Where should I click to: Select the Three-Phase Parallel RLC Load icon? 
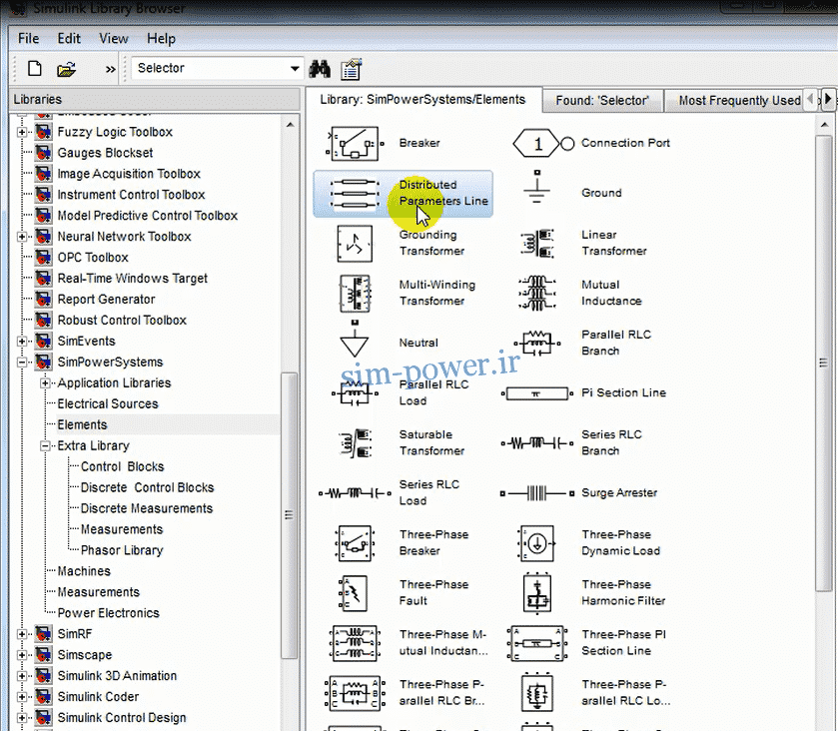pyautogui.click(x=537, y=692)
